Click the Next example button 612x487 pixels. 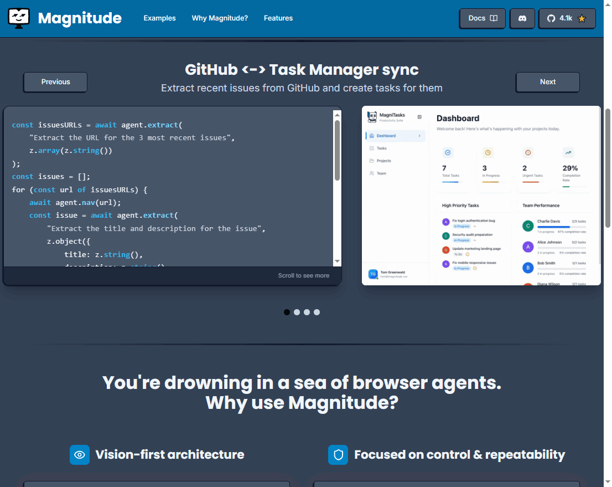tap(548, 81)
